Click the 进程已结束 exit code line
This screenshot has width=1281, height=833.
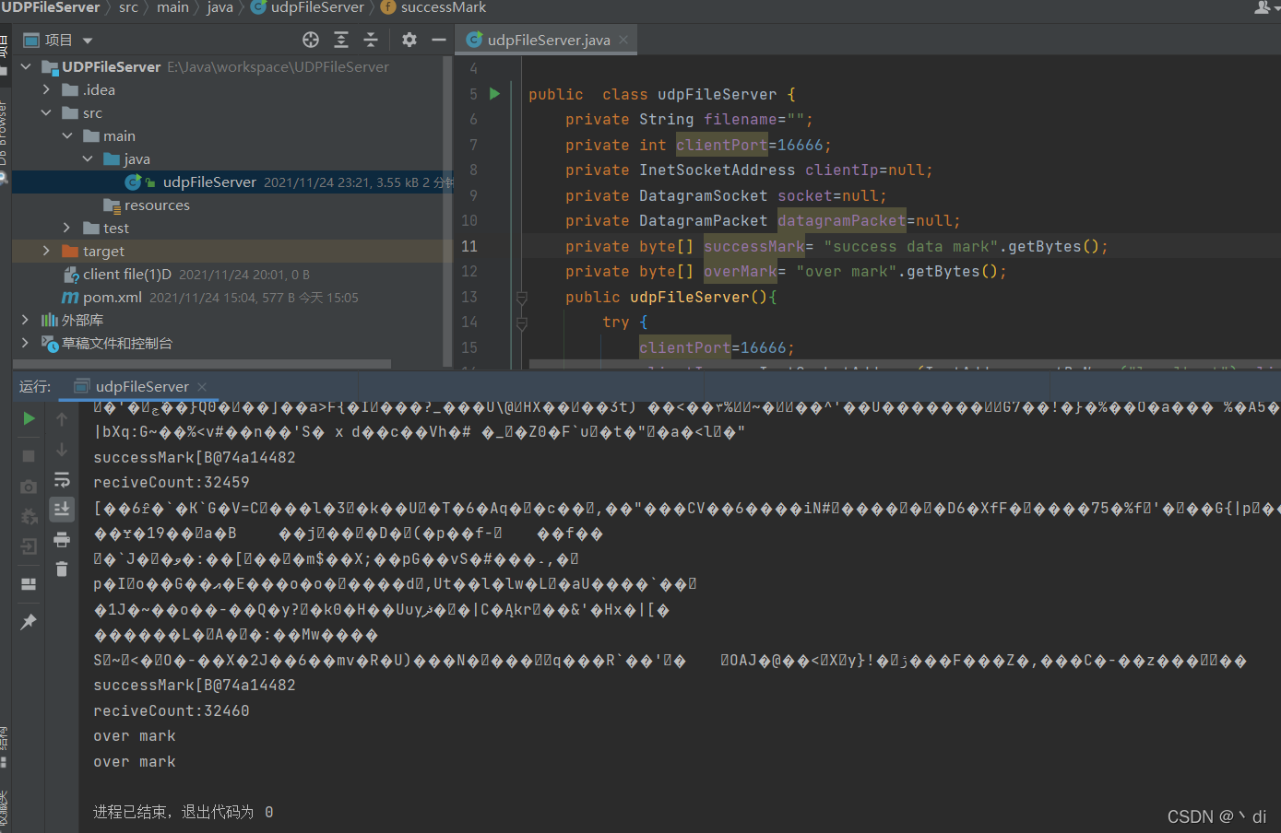[183, 812]
